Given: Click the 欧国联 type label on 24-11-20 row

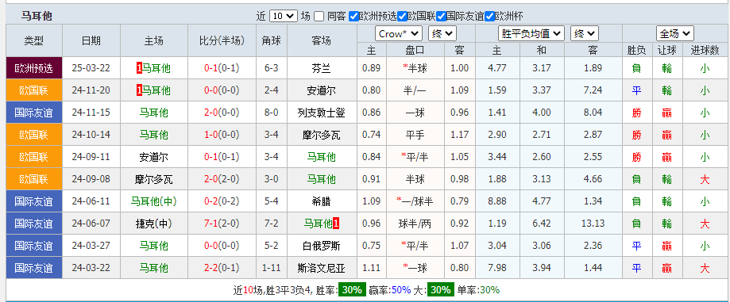Looking at the screenshot, I should click(34, 90).
